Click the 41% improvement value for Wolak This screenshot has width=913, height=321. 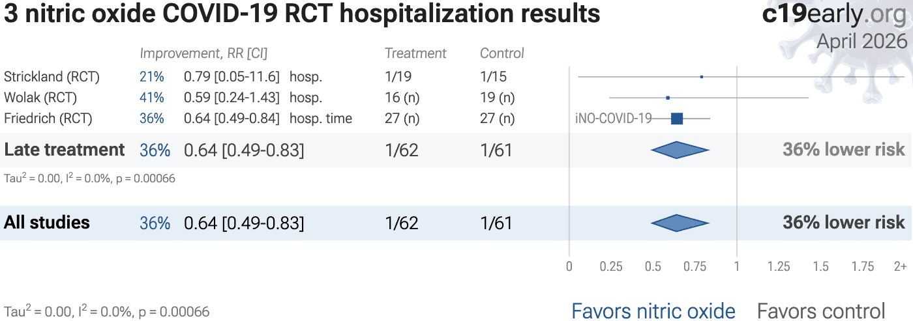(x=151, y=98)
